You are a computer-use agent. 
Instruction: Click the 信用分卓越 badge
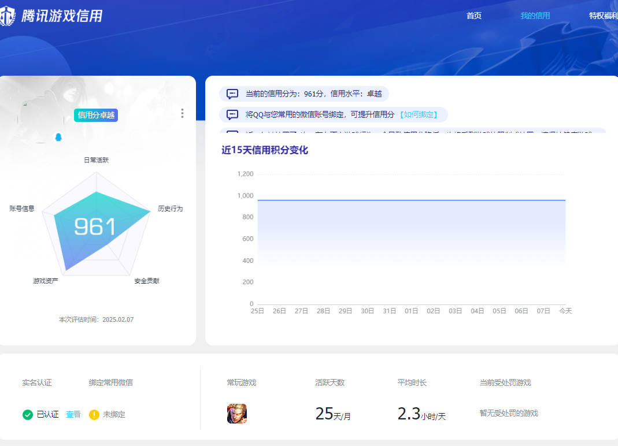pyautogui.click(x=96, y=115)
